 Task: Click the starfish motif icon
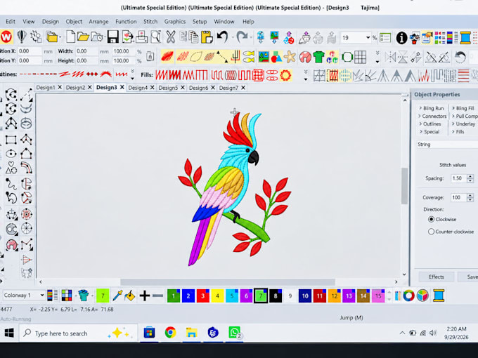tap(290, 57)
